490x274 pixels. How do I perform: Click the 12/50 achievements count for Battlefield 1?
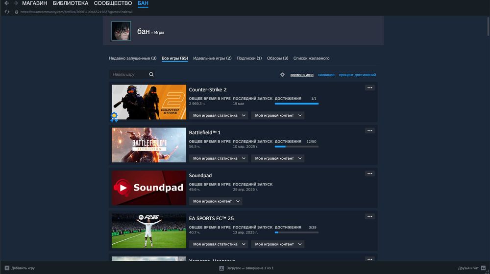[311, 141]
